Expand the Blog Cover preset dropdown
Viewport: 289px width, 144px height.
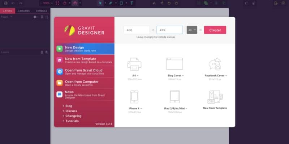click(x=183, y=76)
